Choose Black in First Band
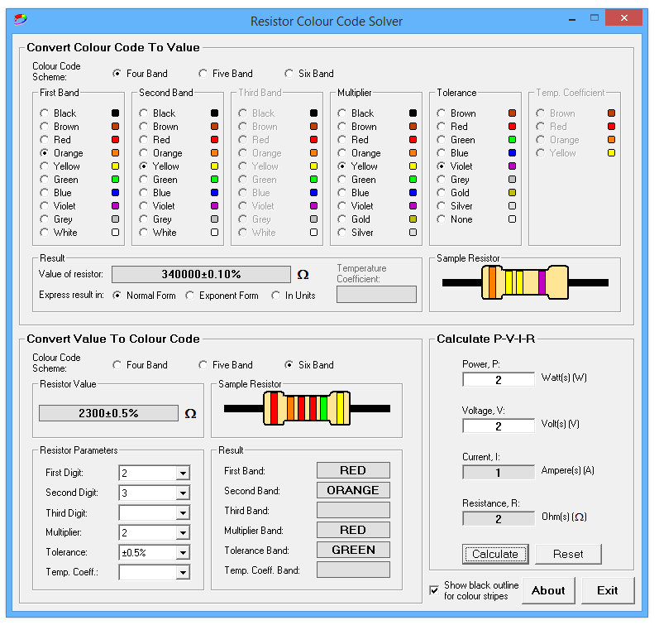The image size is (659, 630). (x=58, y=113)
